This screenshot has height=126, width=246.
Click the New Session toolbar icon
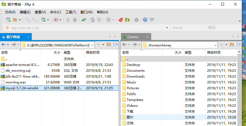click(x=8, y=20)
